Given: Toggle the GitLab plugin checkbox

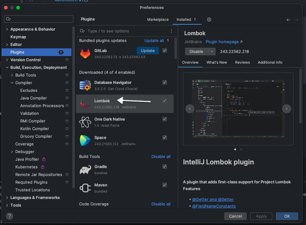Looking at the screenshot, I should [x=165, y=51].
